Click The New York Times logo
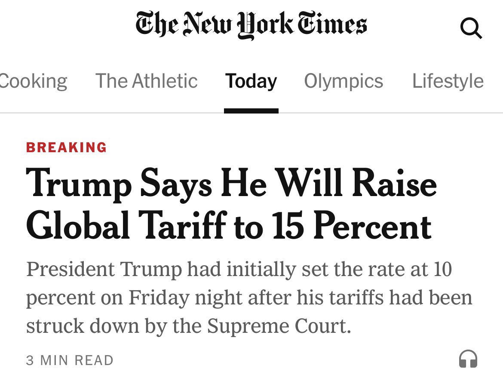Image resolution: width=503 pixels, height=390 pixels. point(251,25)
